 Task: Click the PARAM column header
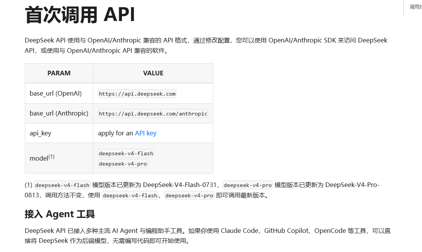coord(59,73)
